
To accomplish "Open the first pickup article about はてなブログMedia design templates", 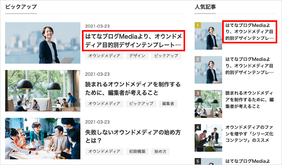I will click(134, 41).
